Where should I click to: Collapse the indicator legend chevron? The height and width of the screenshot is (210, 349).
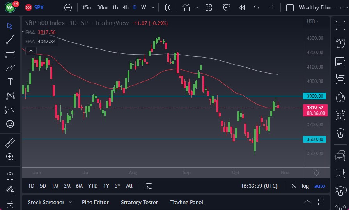pos(30,50)
